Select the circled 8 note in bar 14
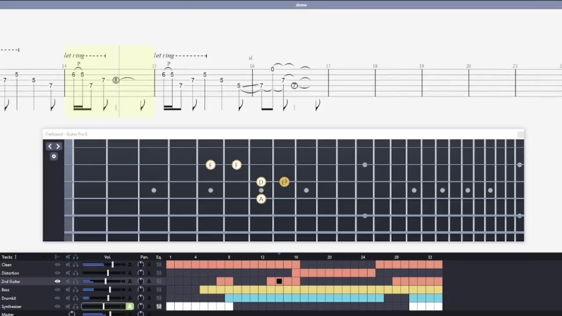Viewport: 562px width, 316px height. click(x=116, y=80)
